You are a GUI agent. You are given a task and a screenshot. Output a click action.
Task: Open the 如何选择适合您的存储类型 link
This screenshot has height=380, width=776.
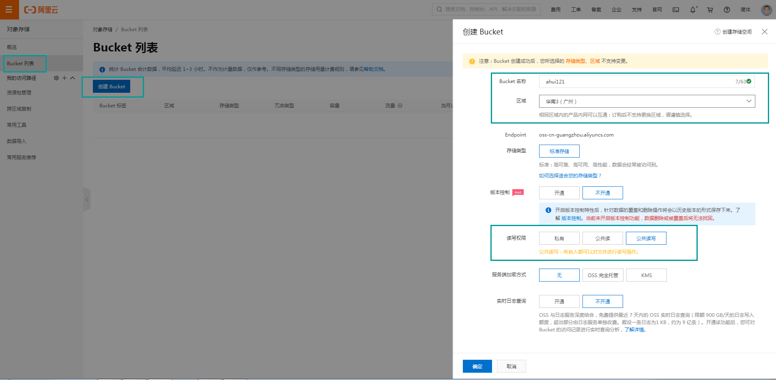(570, 176)
